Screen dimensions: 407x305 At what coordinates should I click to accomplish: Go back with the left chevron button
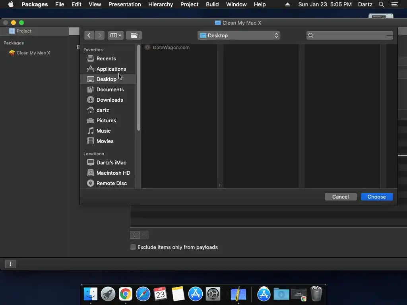[x=89, y=35]
